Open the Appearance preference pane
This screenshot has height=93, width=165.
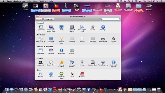tap(40, 28)
